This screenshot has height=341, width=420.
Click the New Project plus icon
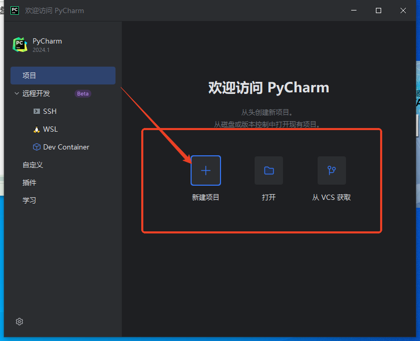(x=206, y=170)
